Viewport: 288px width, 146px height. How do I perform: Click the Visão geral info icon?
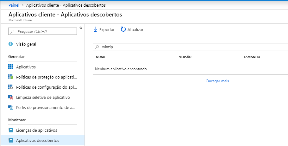[x=10, y=44]
